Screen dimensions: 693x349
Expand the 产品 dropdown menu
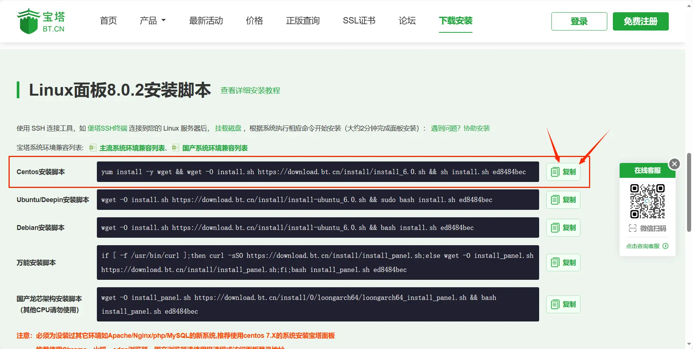pos(152,21)
